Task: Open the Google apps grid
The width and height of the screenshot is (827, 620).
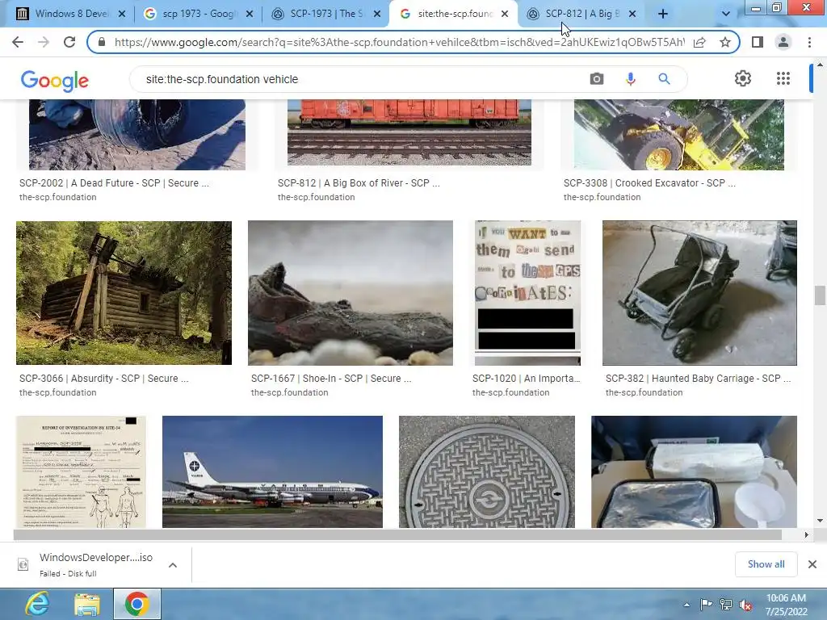Action: click(x=783, y=78)
